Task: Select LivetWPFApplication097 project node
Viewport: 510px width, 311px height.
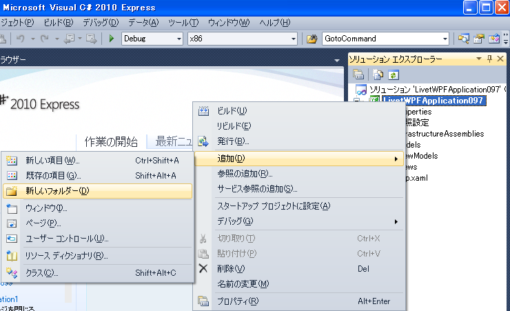Action: tap(433, 101)
